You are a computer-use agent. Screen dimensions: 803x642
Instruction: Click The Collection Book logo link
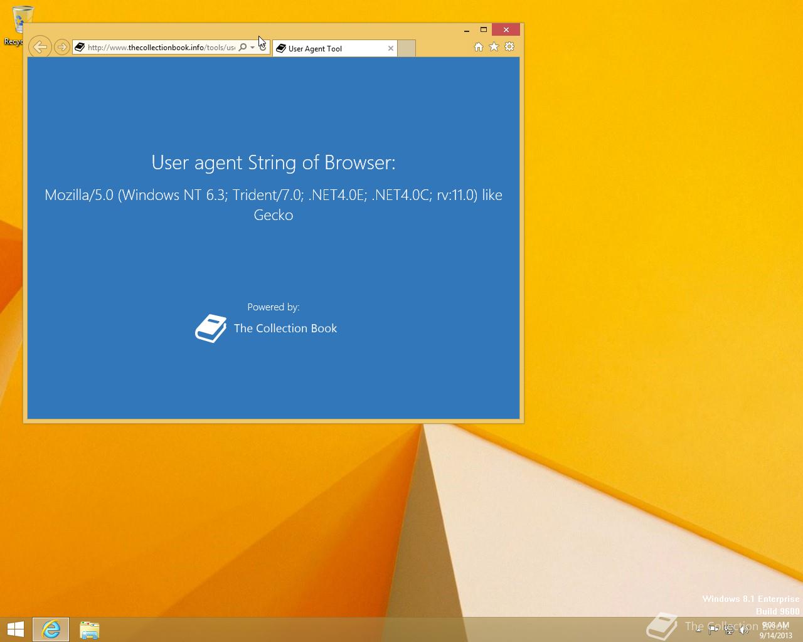(x=266, y=329)
